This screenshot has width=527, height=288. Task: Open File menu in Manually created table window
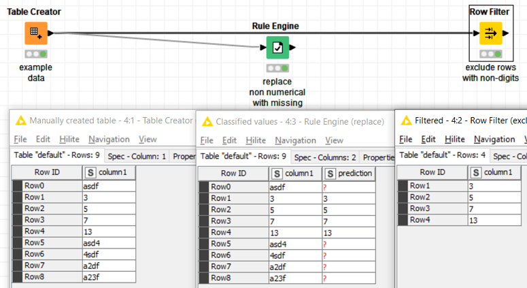[x=20, y=139]
